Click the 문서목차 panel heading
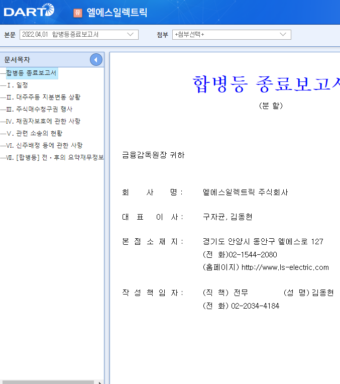The width and height of the screenshot is (340, 384). [17, 59]
